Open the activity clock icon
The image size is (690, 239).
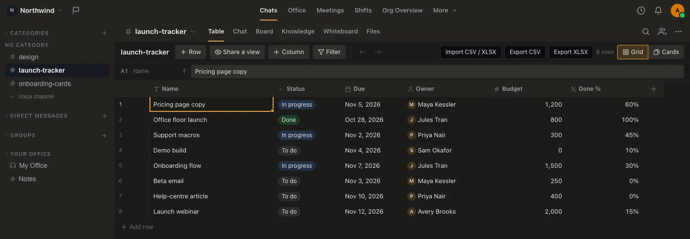(x=641, y=11)
